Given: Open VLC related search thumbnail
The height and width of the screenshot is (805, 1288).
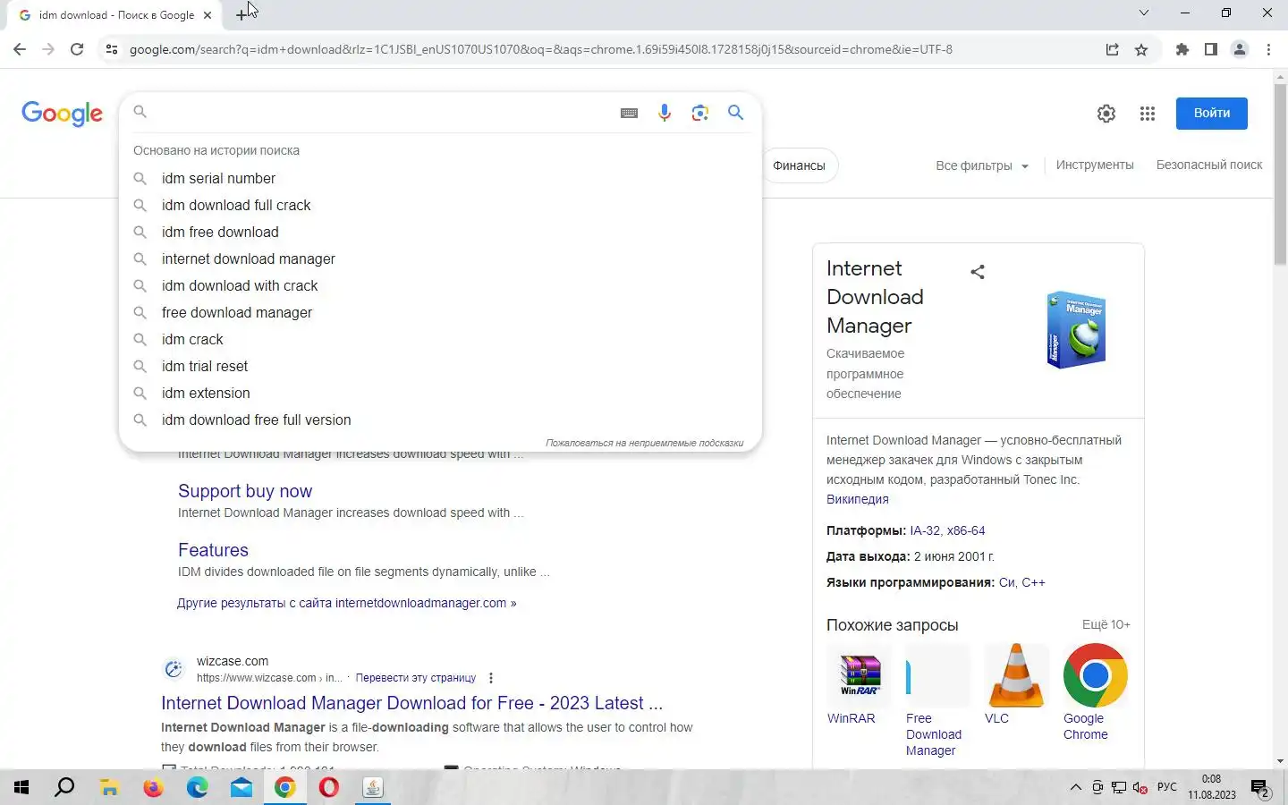Looking at the screenshot, I should coord(1016,675).
